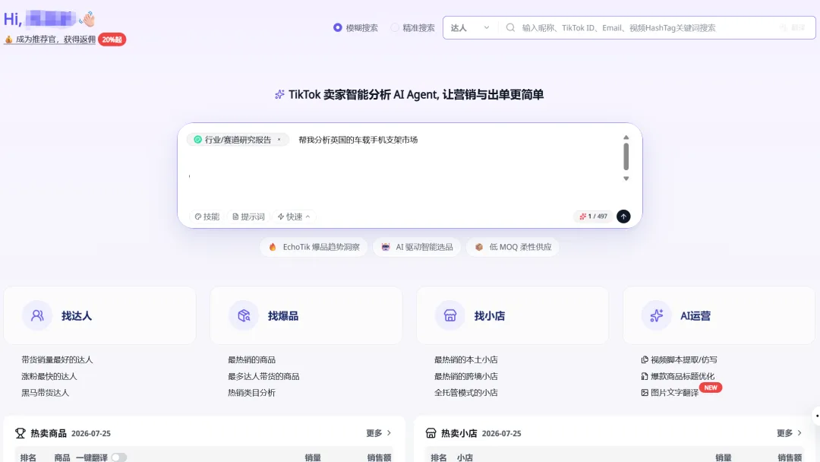Click the magnifier search icon
Image resolution: width=820 pixels, height=462 pixels.
(x=510, y=27)
